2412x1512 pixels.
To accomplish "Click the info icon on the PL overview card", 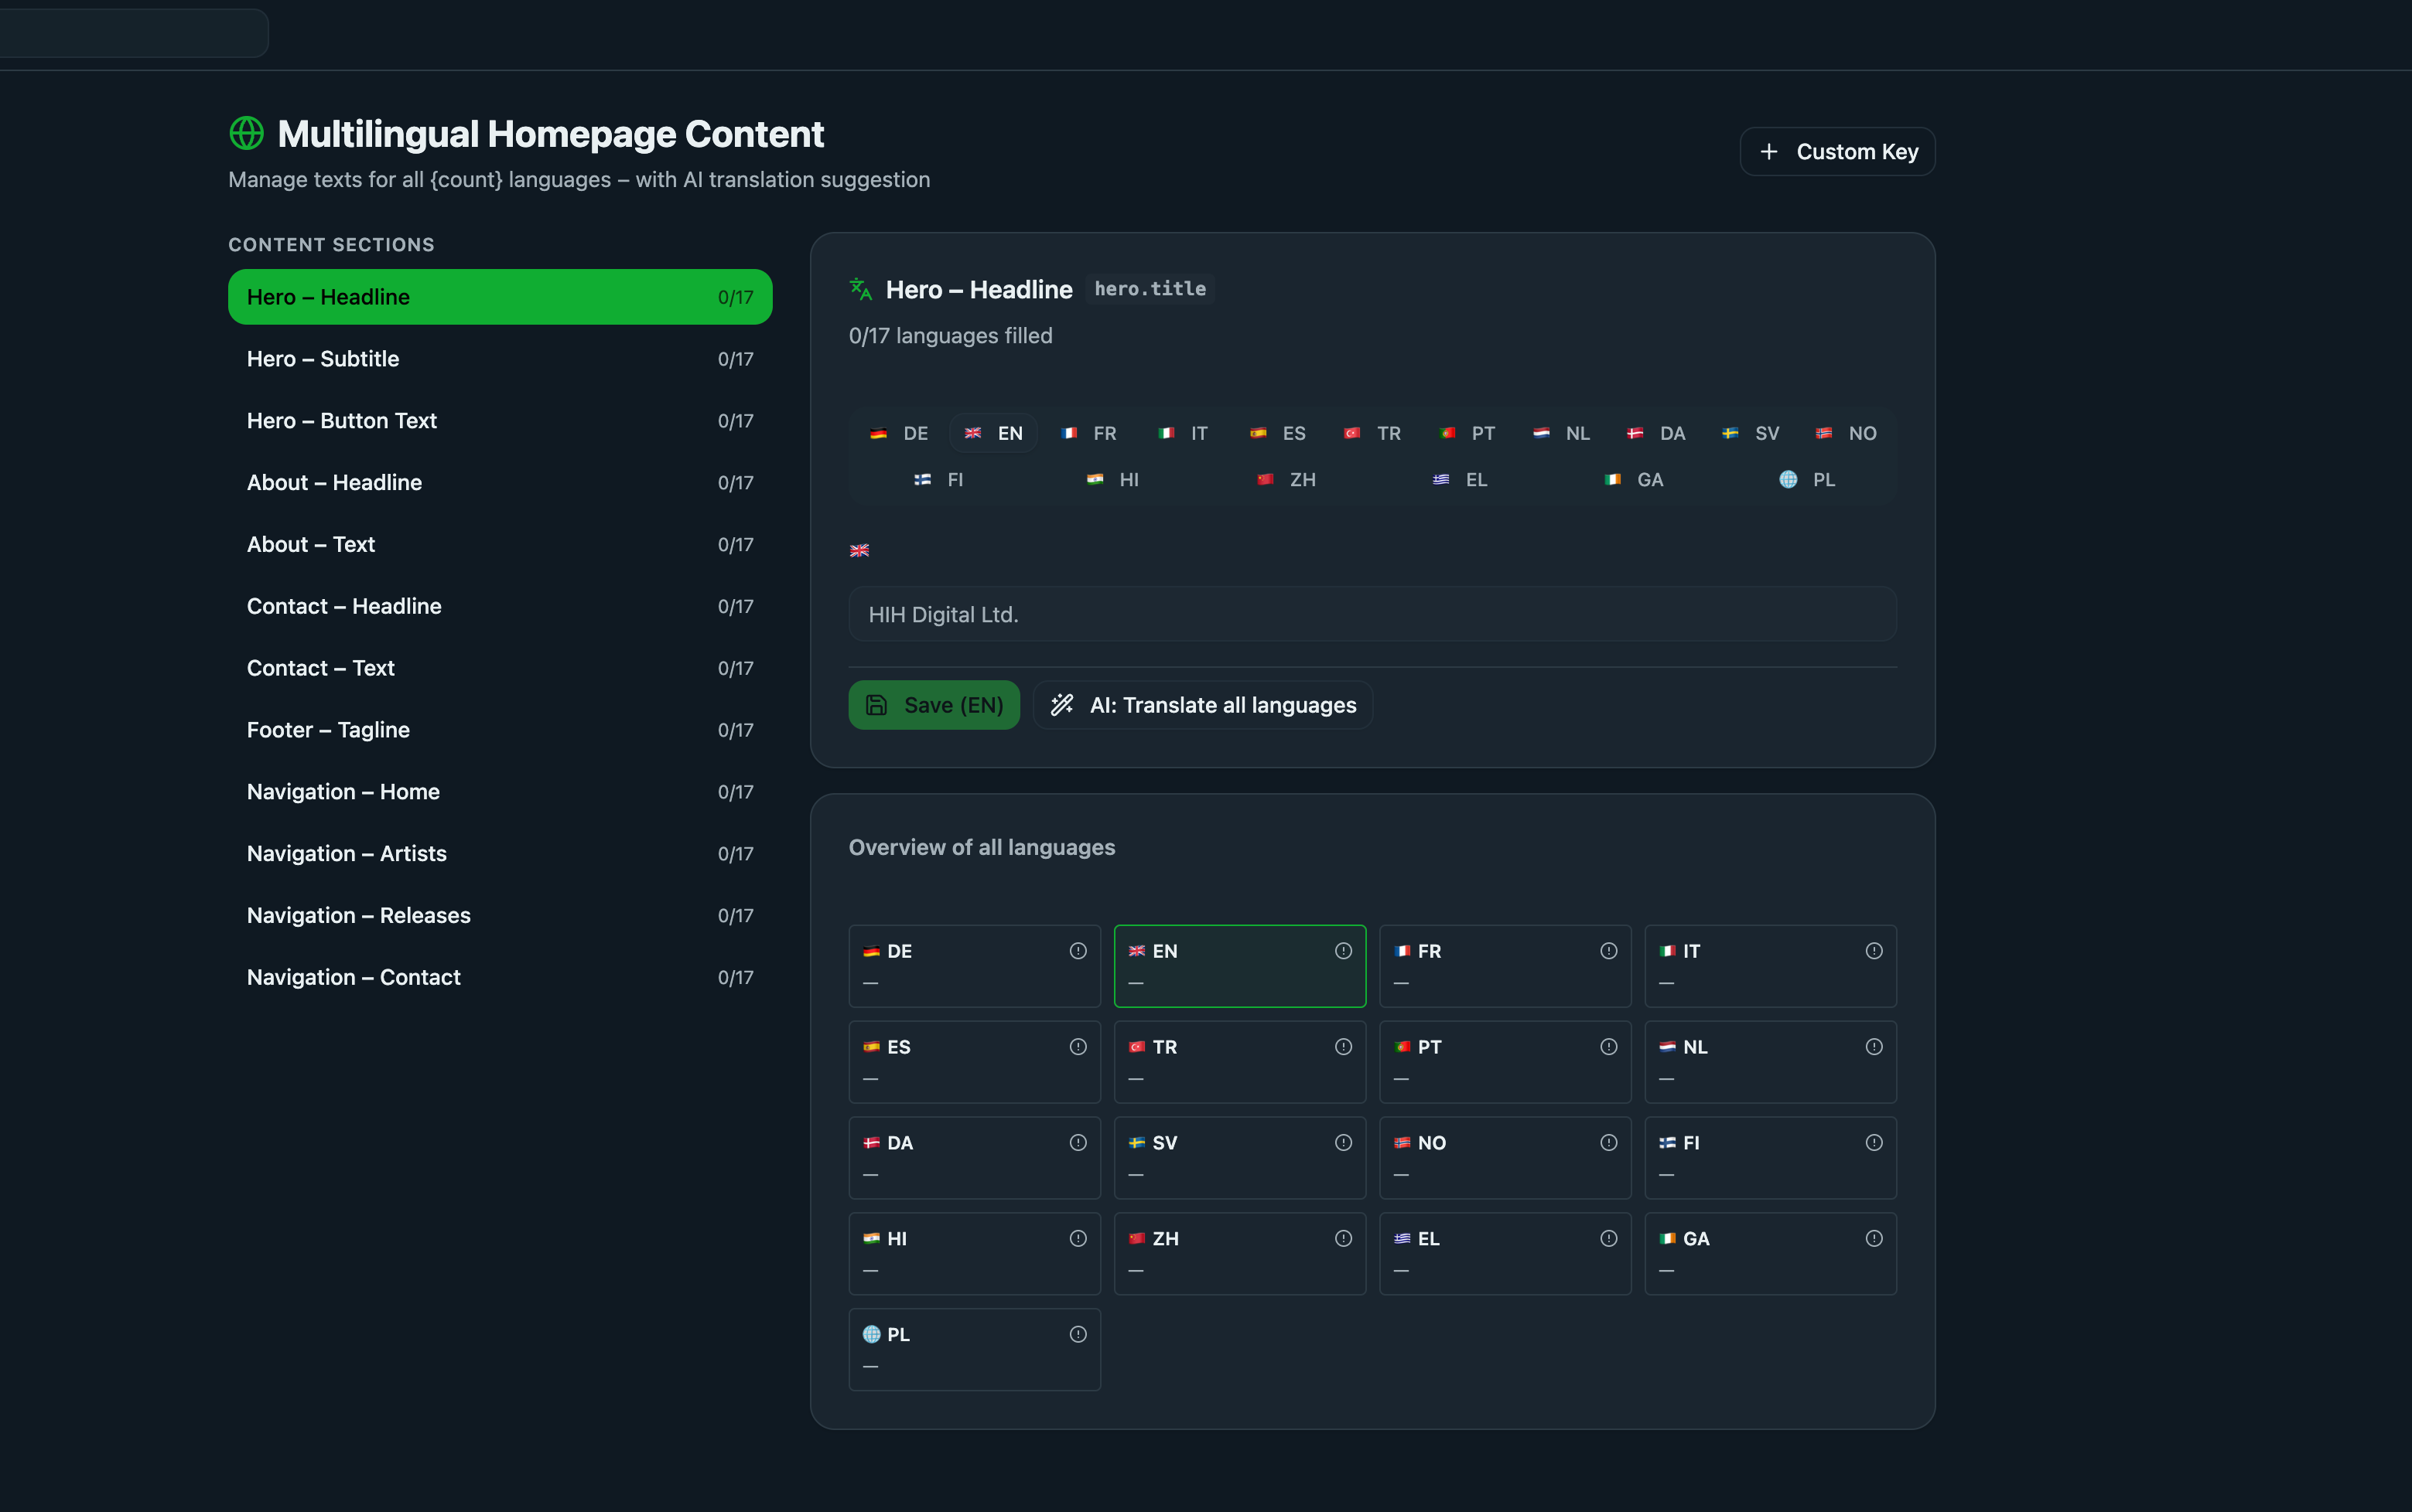I will click(x=1078, y=1334).
